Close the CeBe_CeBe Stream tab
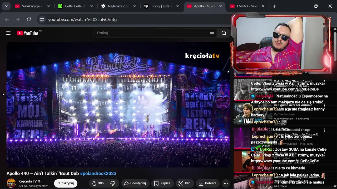The image size is (337, 189). pos(91,6)
